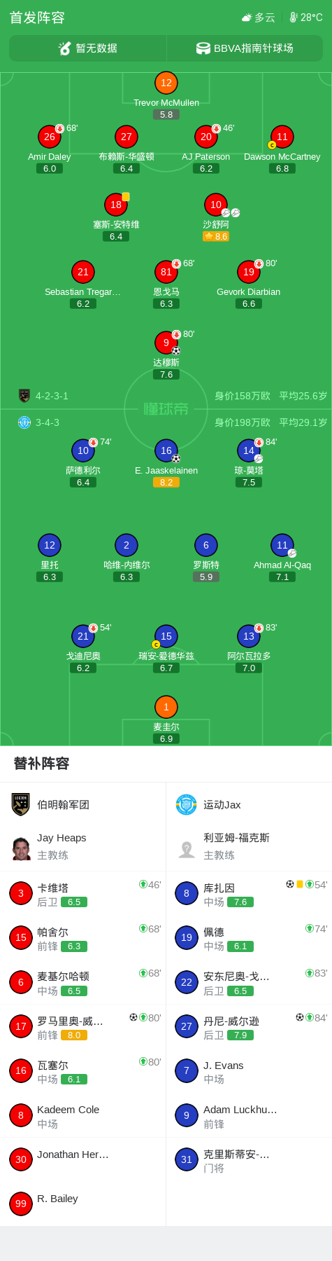Open player 12 Trevor McMullen's circle

coord(166,83)
